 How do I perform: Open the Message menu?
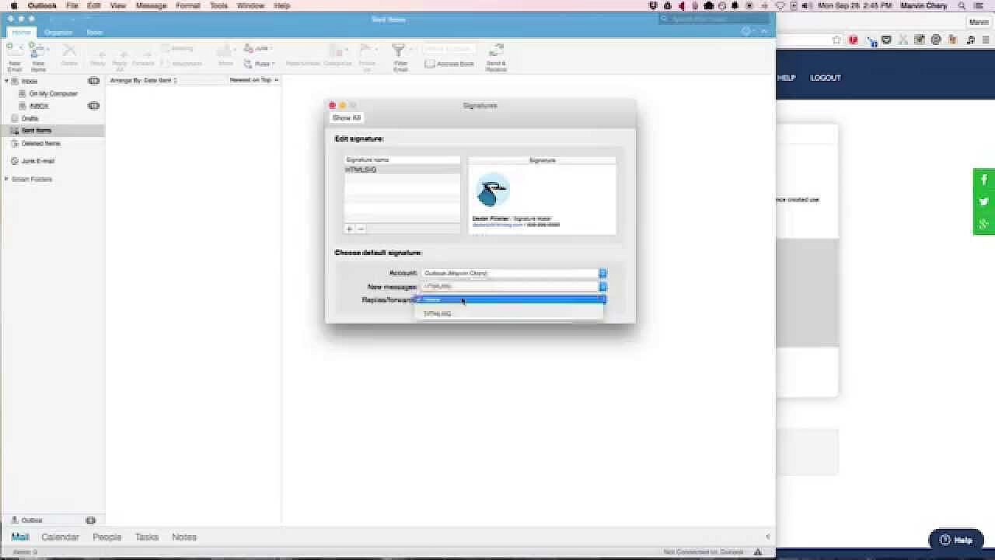(x=151, y=5)
